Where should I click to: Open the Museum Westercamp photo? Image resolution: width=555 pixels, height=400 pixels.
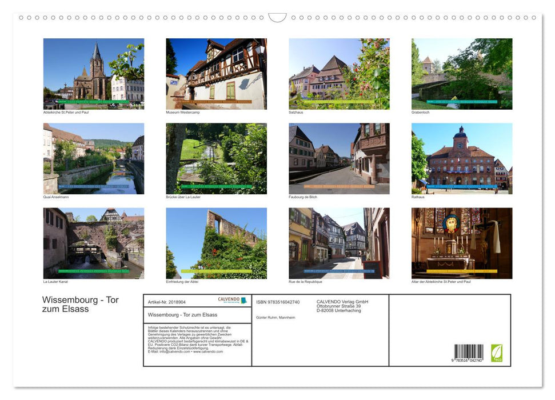point(216,73)
